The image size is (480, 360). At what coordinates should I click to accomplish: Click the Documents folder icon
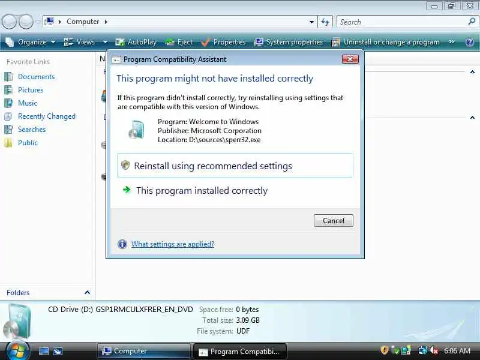[8, 77]
